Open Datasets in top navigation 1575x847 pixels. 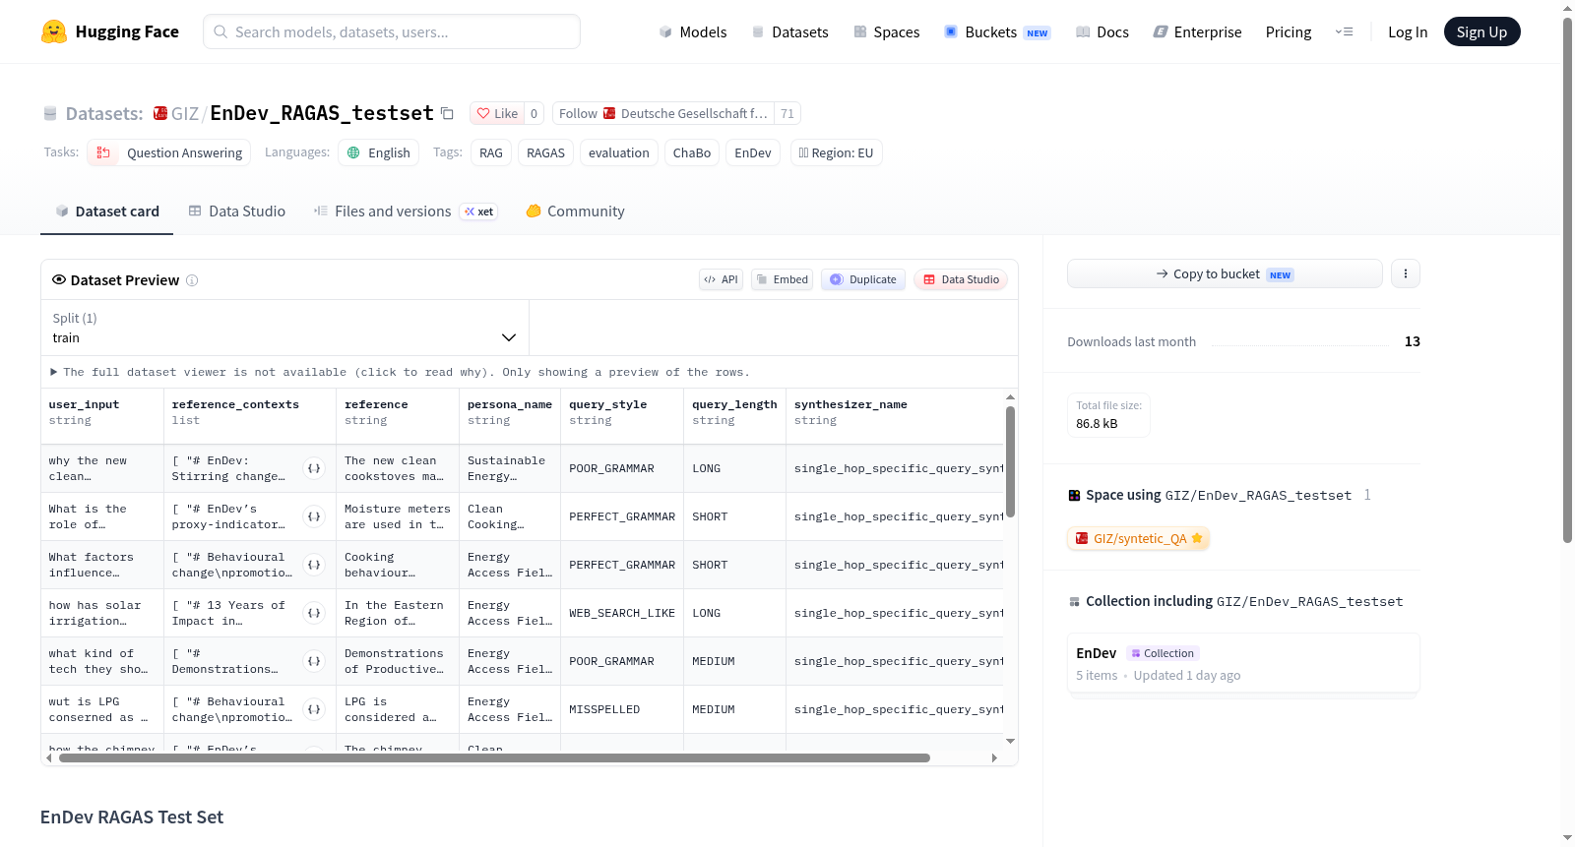click(x=789, y=31)
